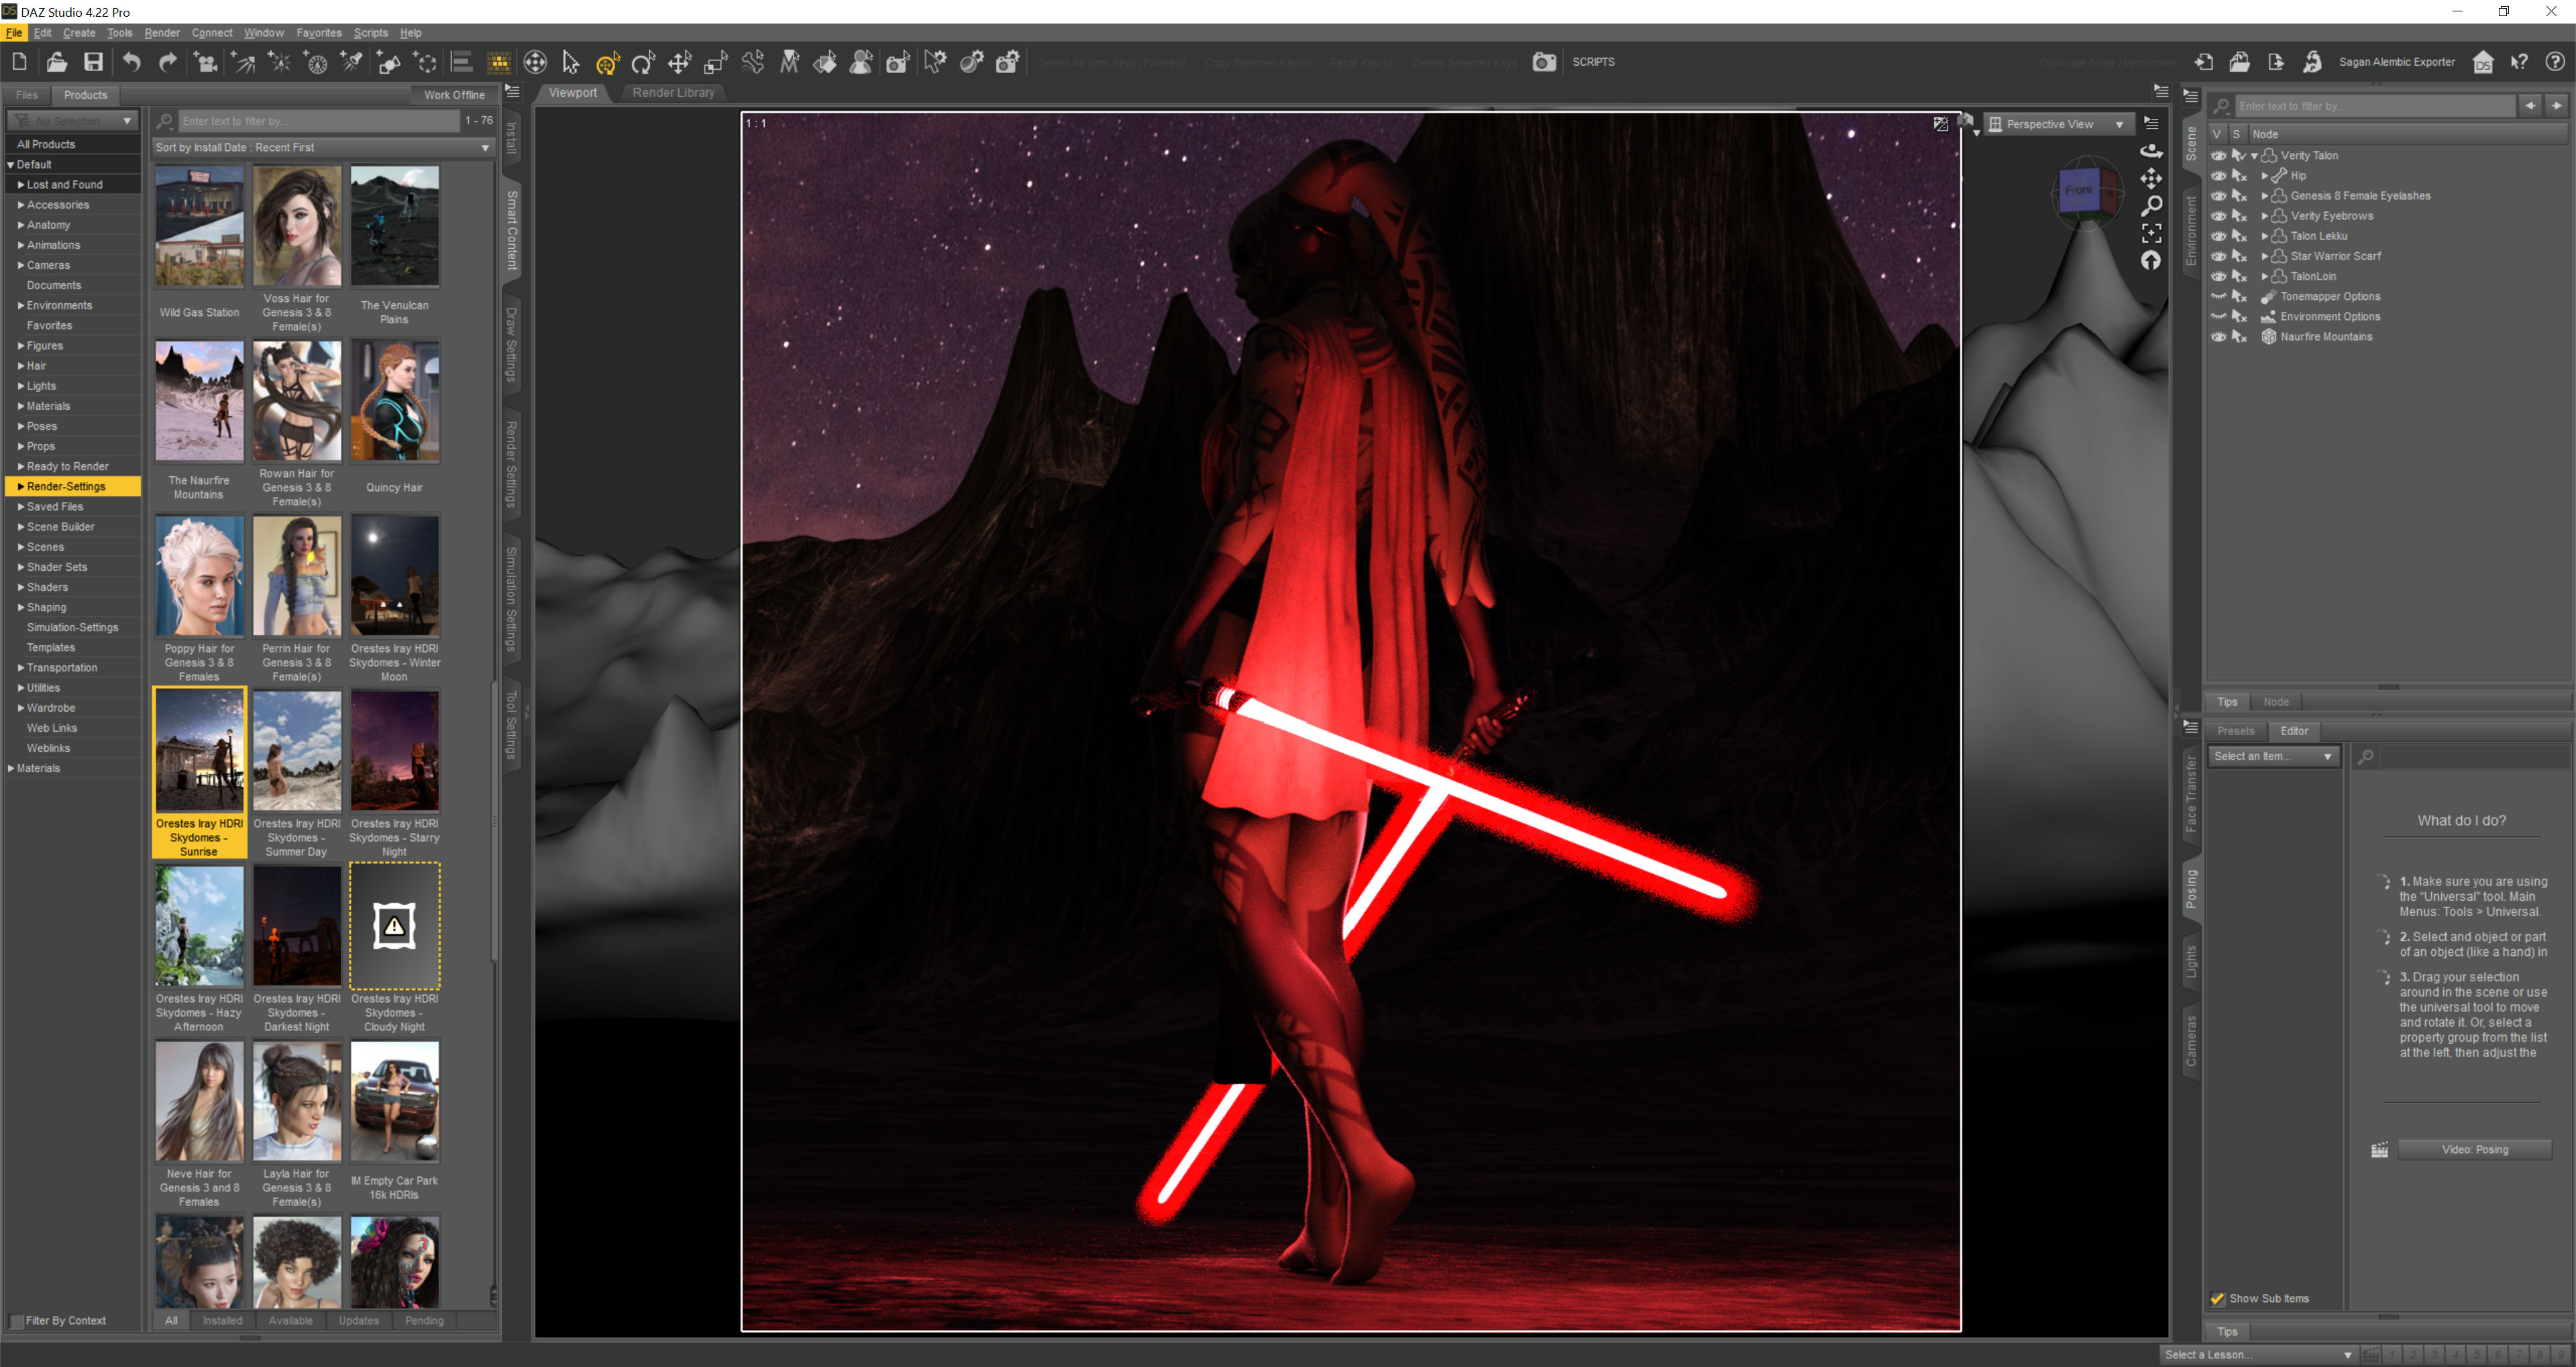
Task: Click the Render camera icon near SCRIPTS
Action: [x=1544, y=62]
